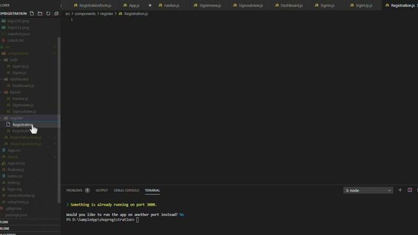This screenshot has width=418, height=235.
Task: Open App.css in Explorer
Action: coord(14,150)
